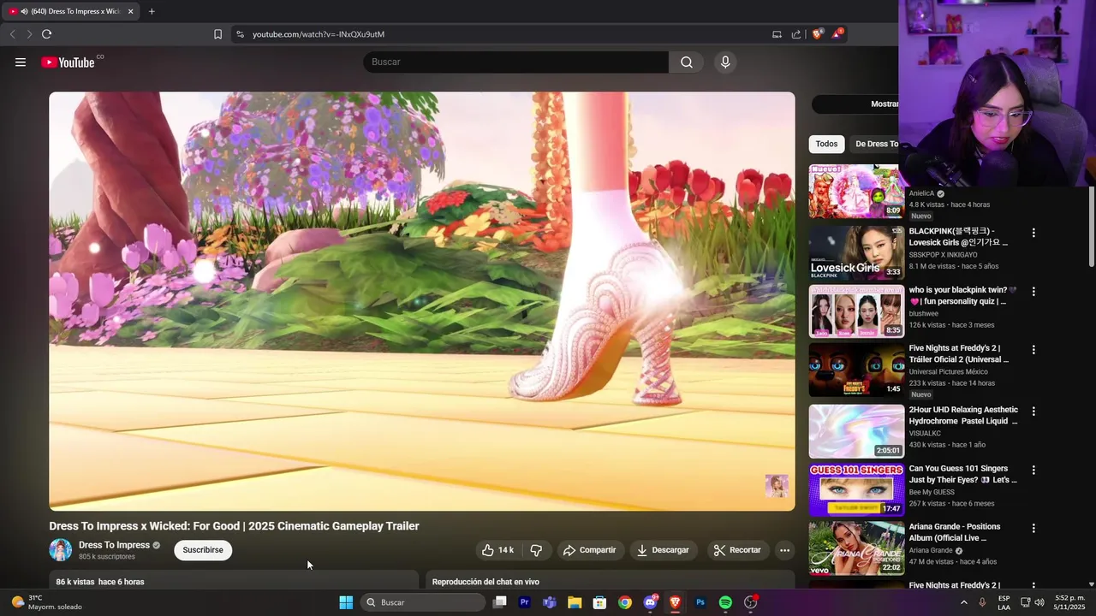
Task: Click the video player to pause
Action: click(421, 301)
